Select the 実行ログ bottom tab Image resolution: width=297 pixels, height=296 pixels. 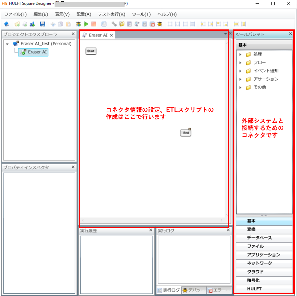[x=169, y=290]
